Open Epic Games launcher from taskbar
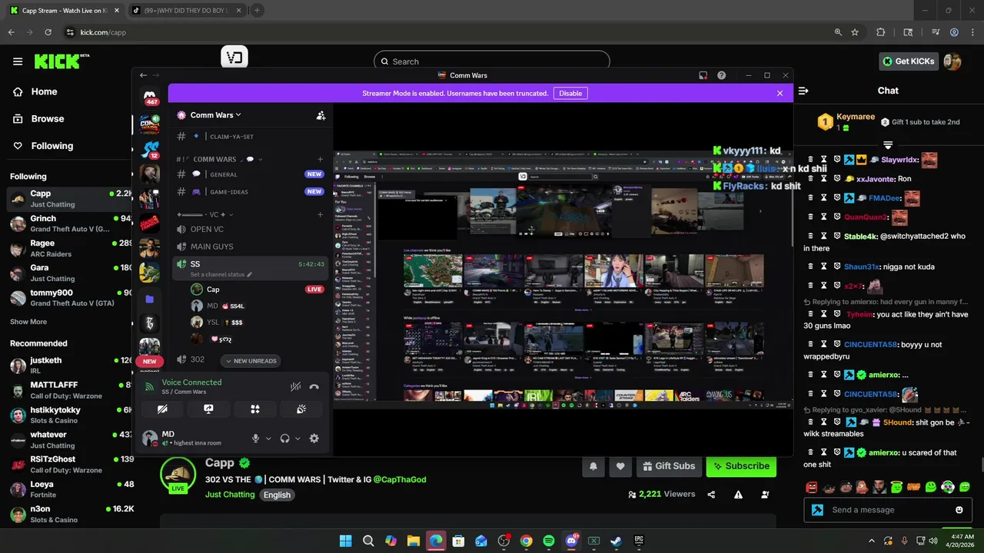Image resolution: width=984 pixels, height=553 pixels. pos(639,541)
